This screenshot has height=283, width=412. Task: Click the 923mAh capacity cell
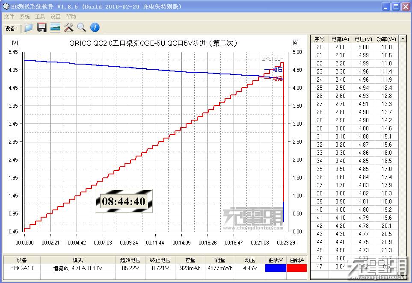[x=190, y=268]
